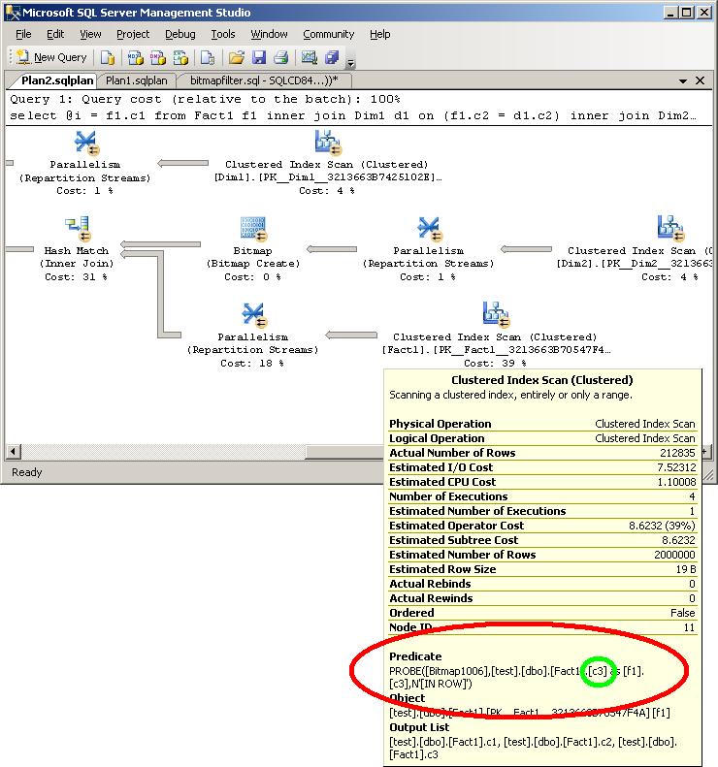Select the Bitmap Create operator icon
This screenshot has width=718, height=767.
pos(253,229)
